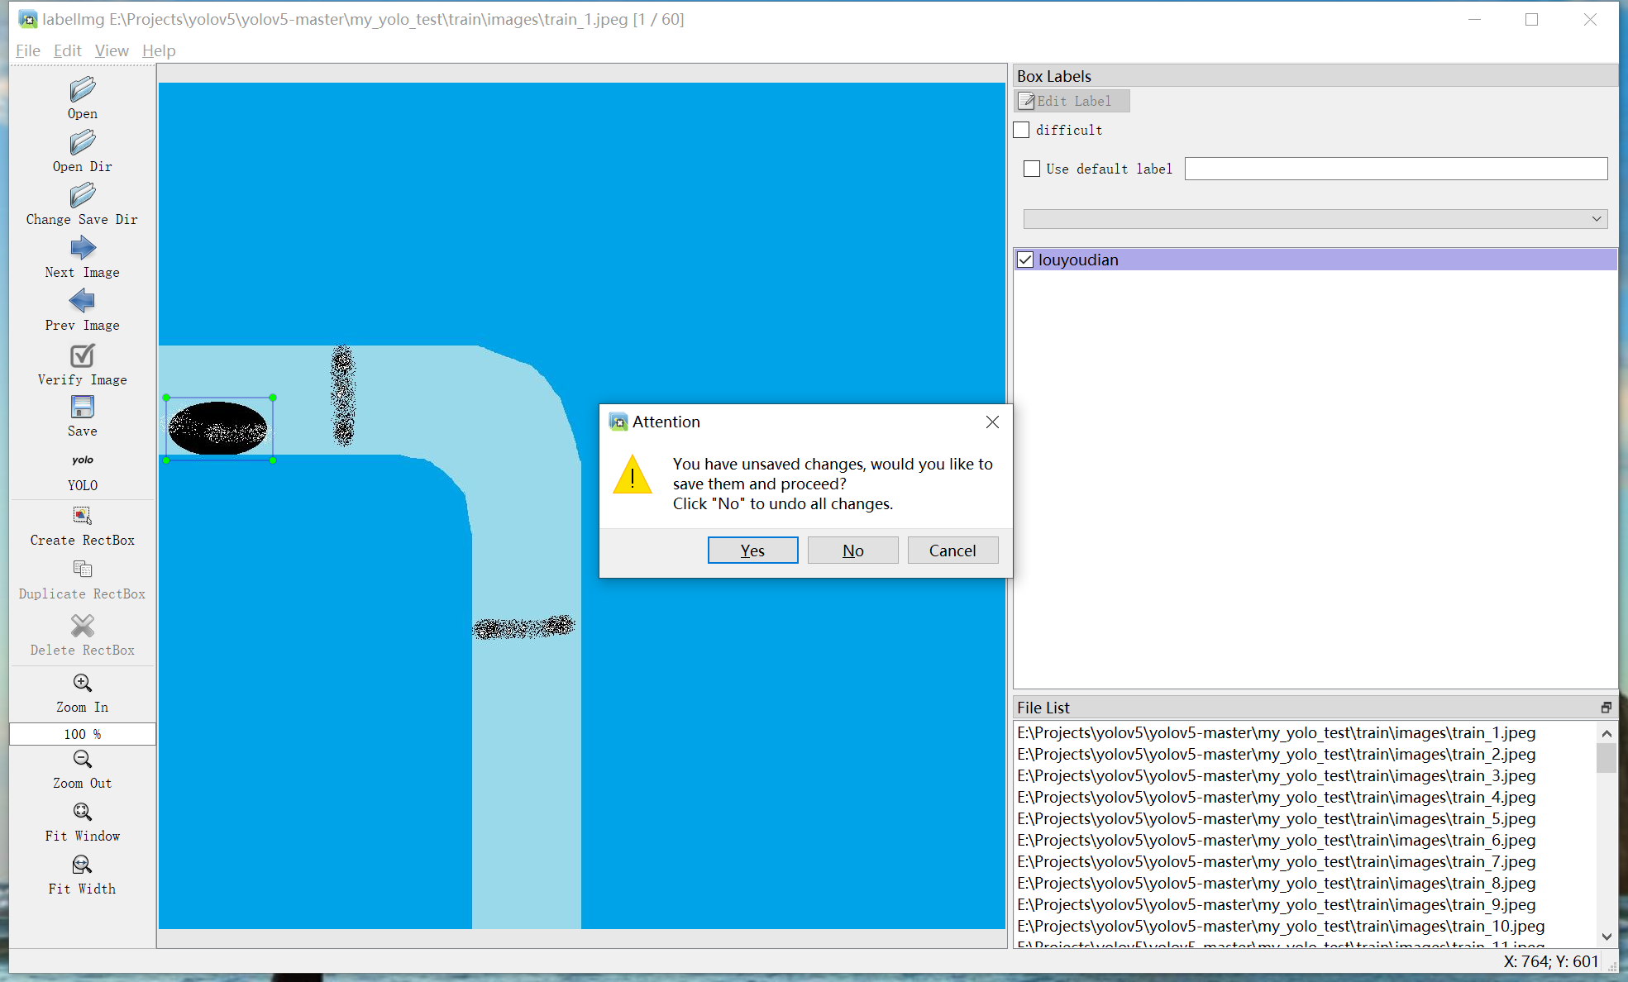Go back with Prev Image
1628x982 pixels.
(82, 311)
